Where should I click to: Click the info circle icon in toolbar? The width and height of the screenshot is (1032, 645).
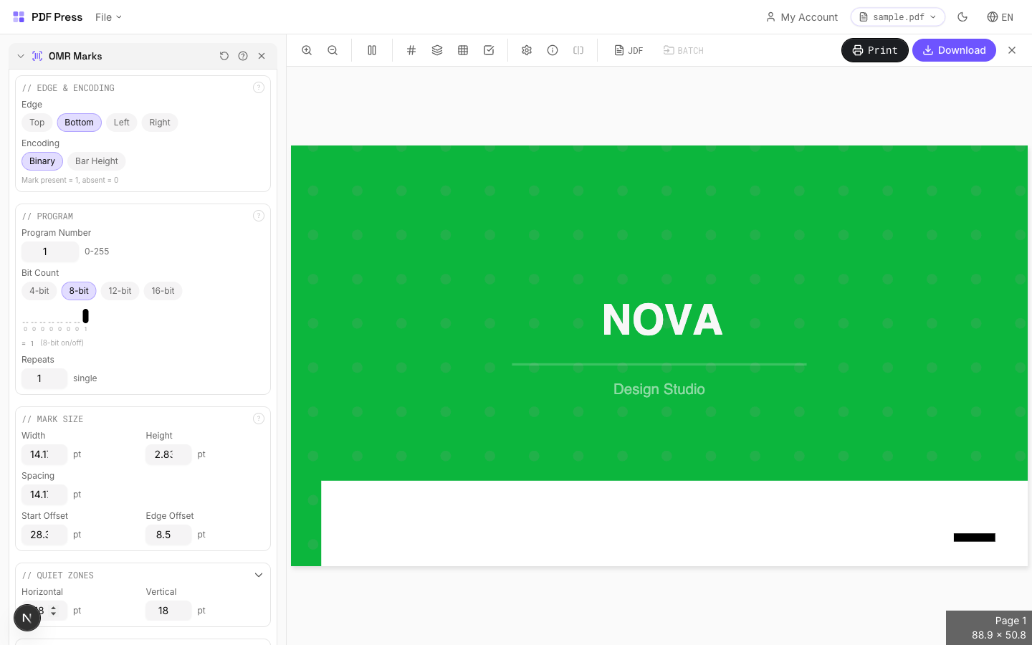553,50
